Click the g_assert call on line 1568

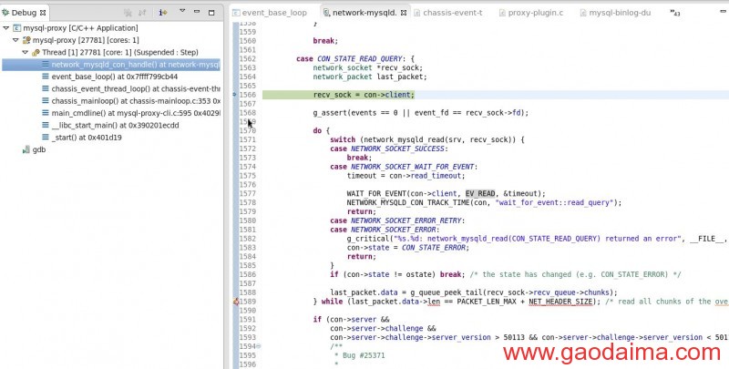click(421, 112)
